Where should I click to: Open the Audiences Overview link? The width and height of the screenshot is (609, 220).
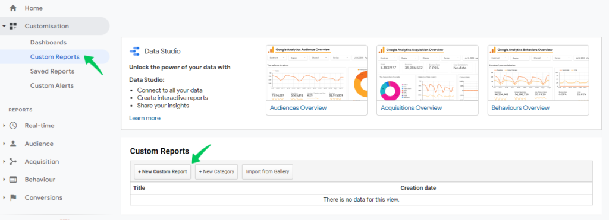click(x=299, y=108)
